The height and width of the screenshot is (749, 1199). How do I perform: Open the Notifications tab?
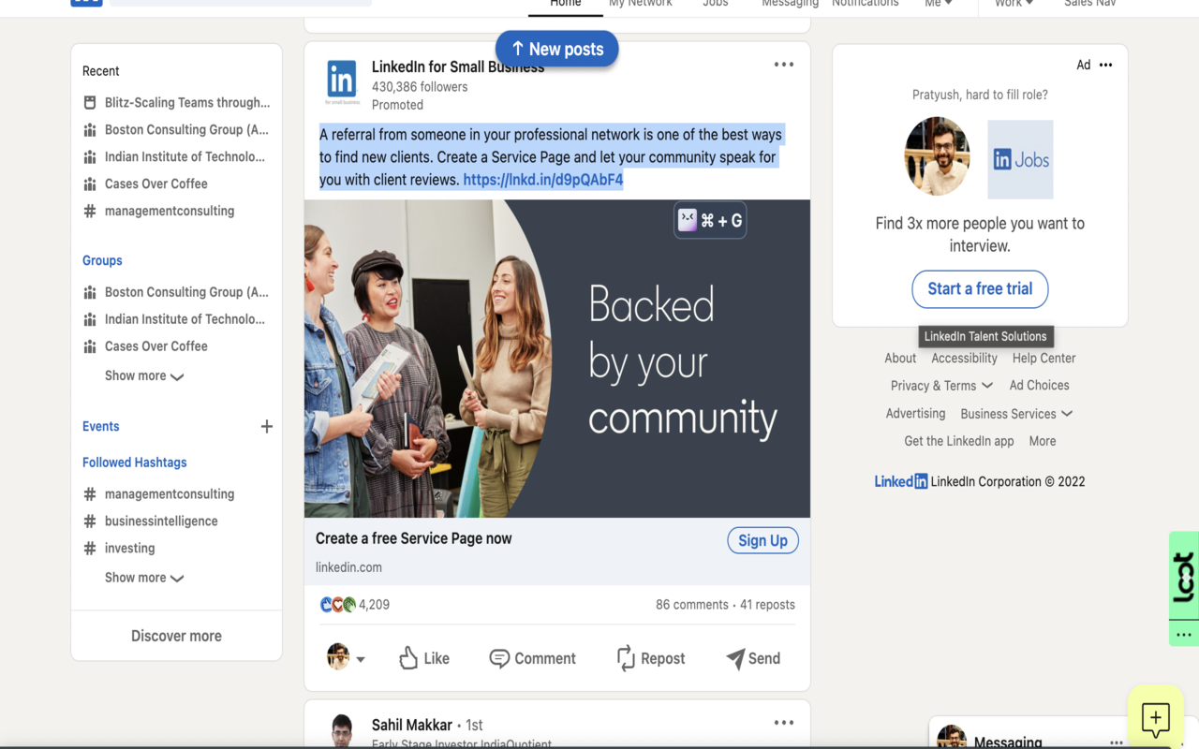click(866, 5)
